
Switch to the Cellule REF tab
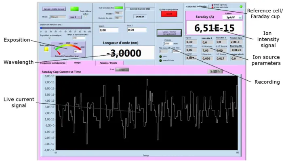pos(191,7)
